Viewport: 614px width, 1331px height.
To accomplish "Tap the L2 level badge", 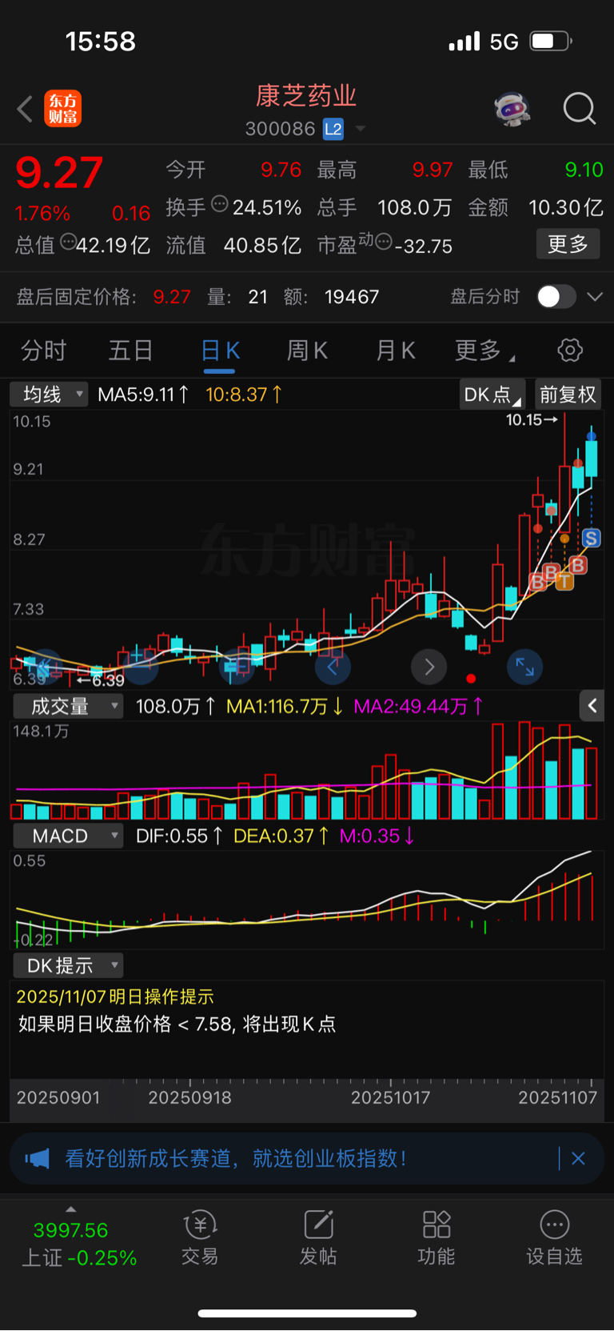I will point(333,129).
